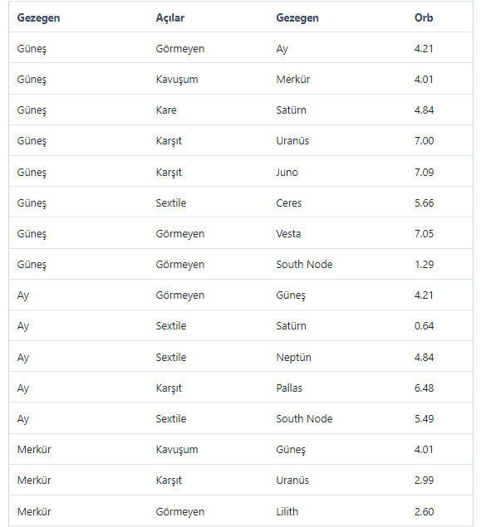Click Görmeyen in the Merkür Lilith row
The width and height of the screenshot is (491, 527).
[179, 511]
